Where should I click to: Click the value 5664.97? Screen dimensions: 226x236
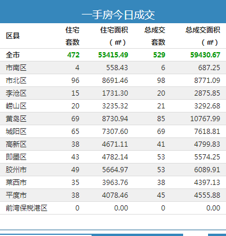(x=115, y=170)
